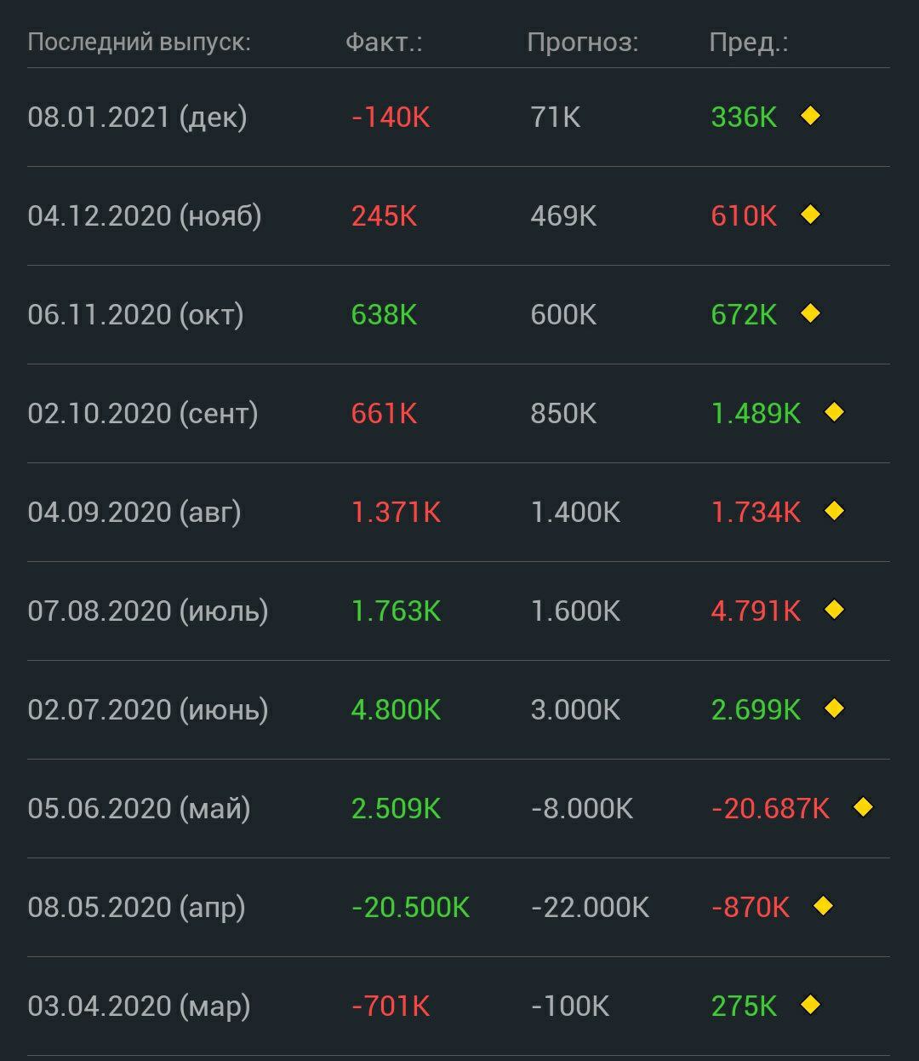
Task: Open the 05.06.2020 (май) release row
Action: coord(458,809)
